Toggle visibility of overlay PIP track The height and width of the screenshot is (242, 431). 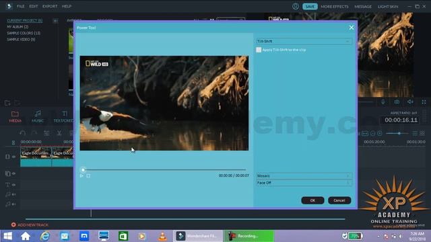[x=13, y=173]
